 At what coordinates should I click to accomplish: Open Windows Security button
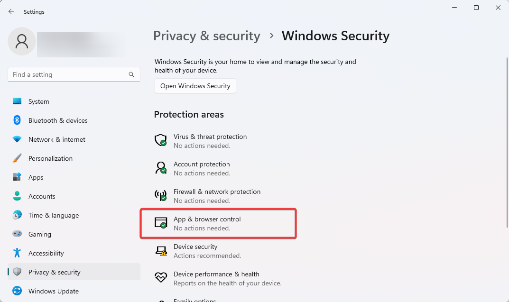tap(195, 86)
